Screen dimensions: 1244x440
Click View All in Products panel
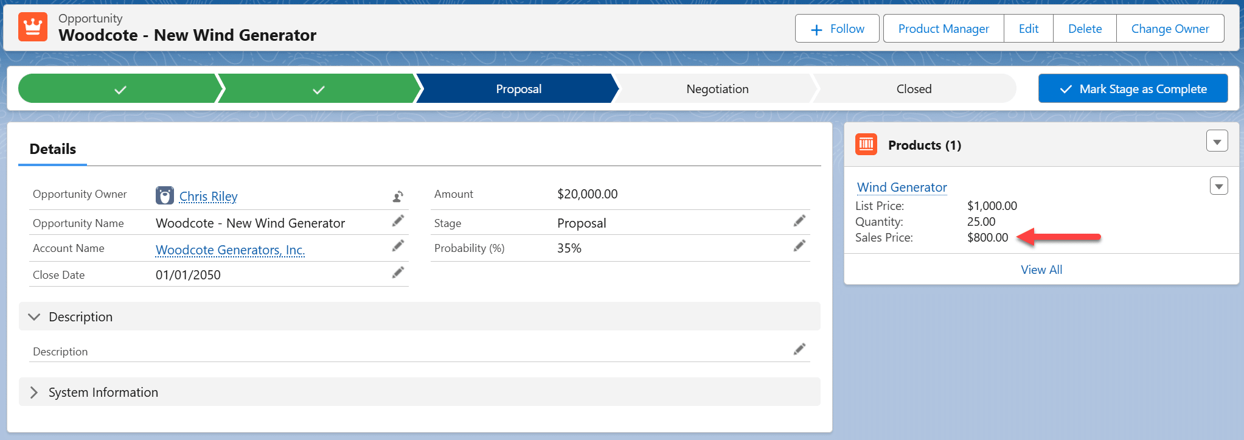[1041, 270]
